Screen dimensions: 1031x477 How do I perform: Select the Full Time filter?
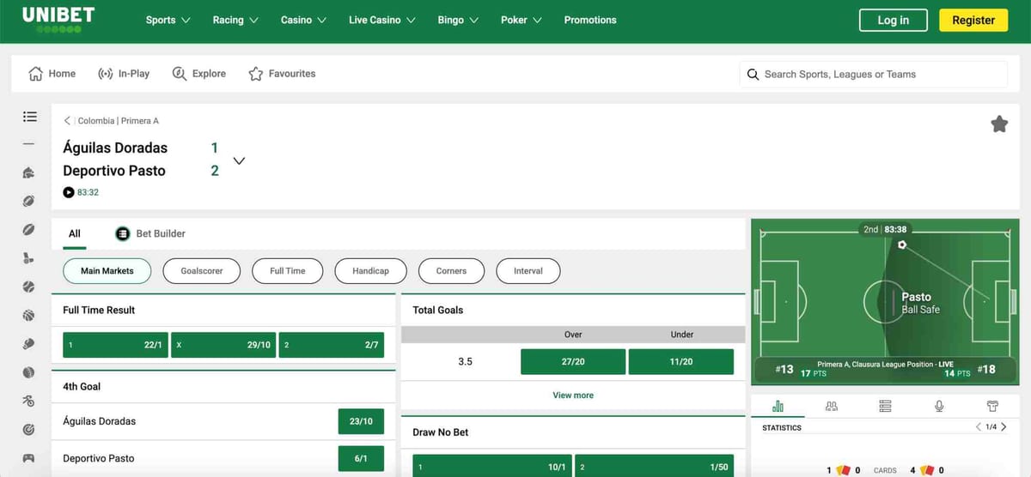pos(288,271)
